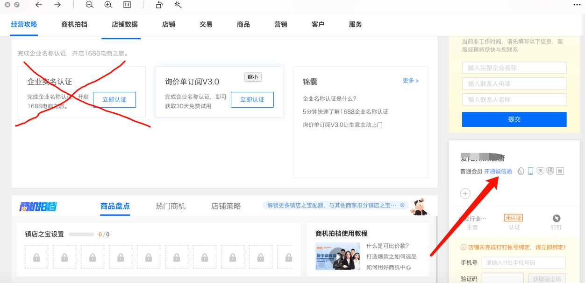Open the 店铺 menu
This screenshot has width=585, height=283.
(x=169, y=24)
